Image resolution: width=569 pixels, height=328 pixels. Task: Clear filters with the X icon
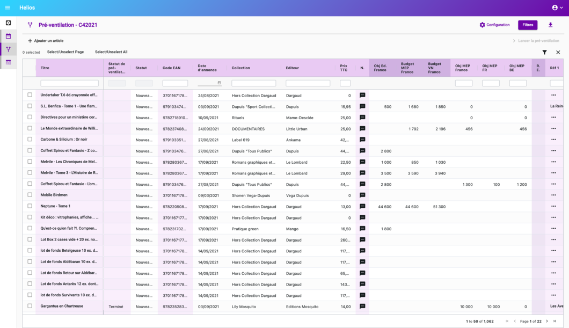click(x=558, y=53)
